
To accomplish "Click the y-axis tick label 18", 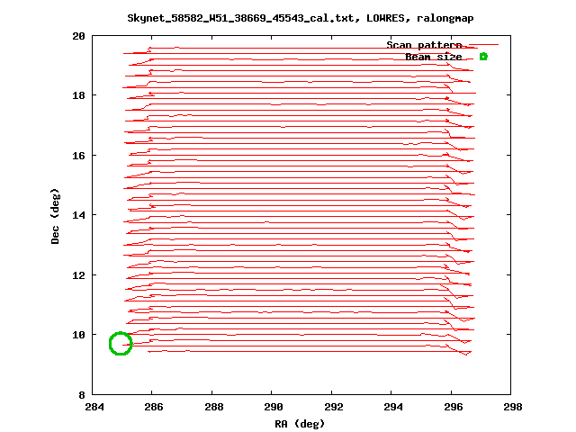I will [78, 95].
